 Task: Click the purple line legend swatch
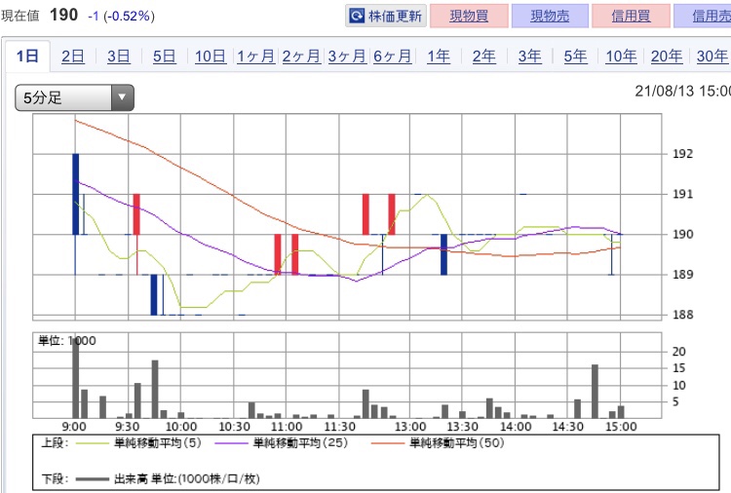pos(231,443)
